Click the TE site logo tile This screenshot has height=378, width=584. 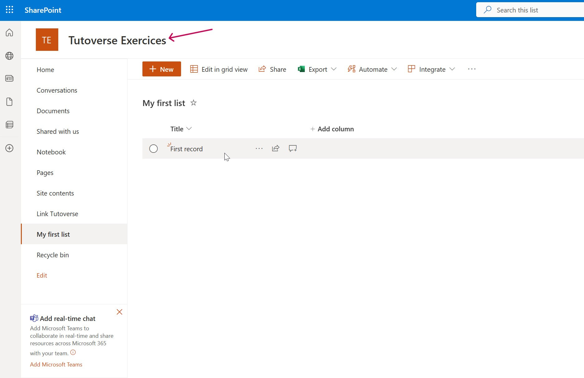[x=47, y=40]
